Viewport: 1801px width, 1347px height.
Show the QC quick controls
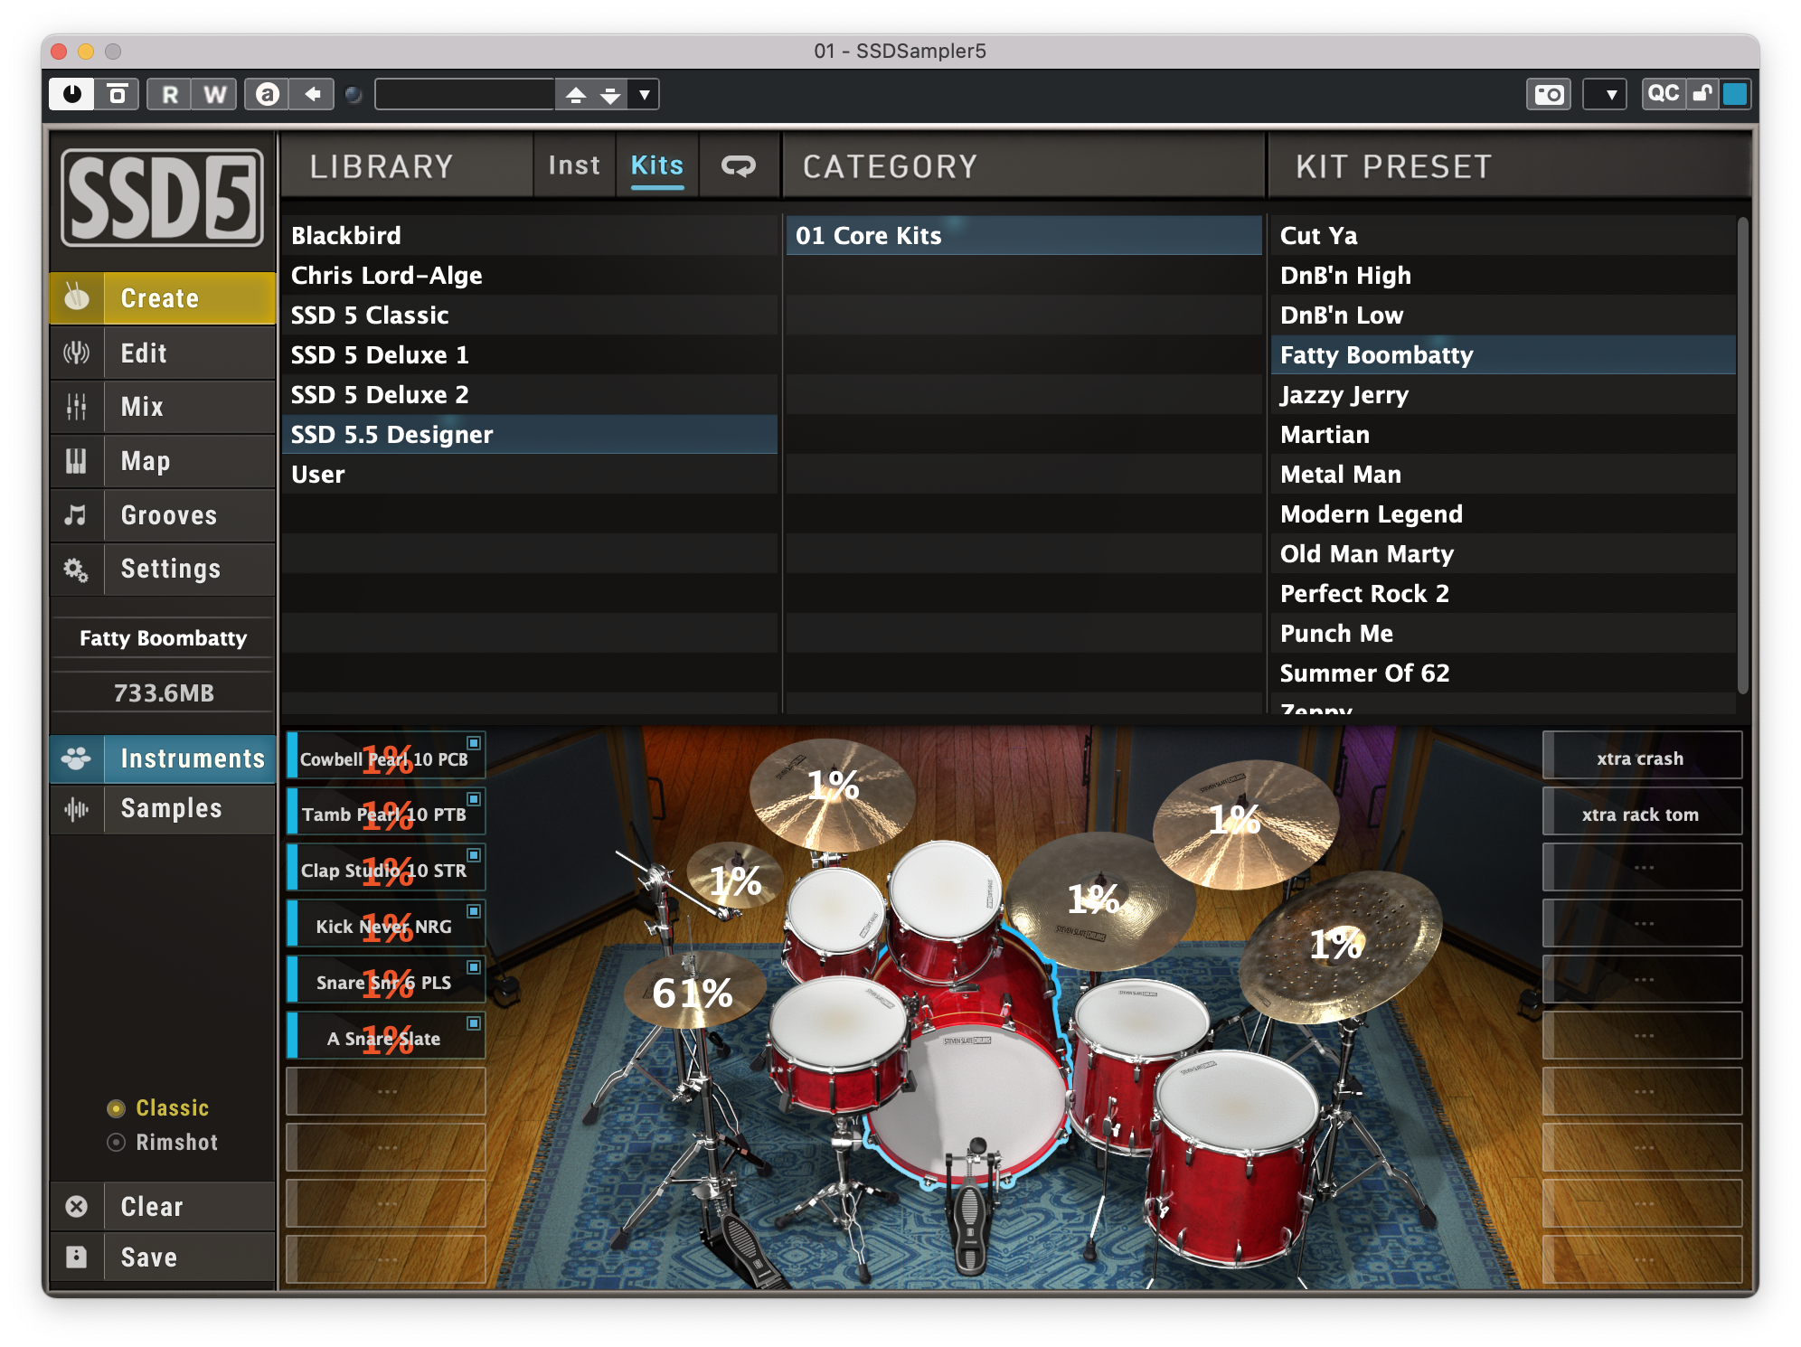[1664, 94]
